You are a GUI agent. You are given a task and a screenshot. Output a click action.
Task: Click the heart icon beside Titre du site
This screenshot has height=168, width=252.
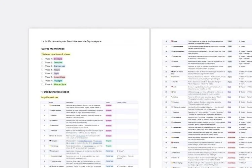click(x=172, y=72)
